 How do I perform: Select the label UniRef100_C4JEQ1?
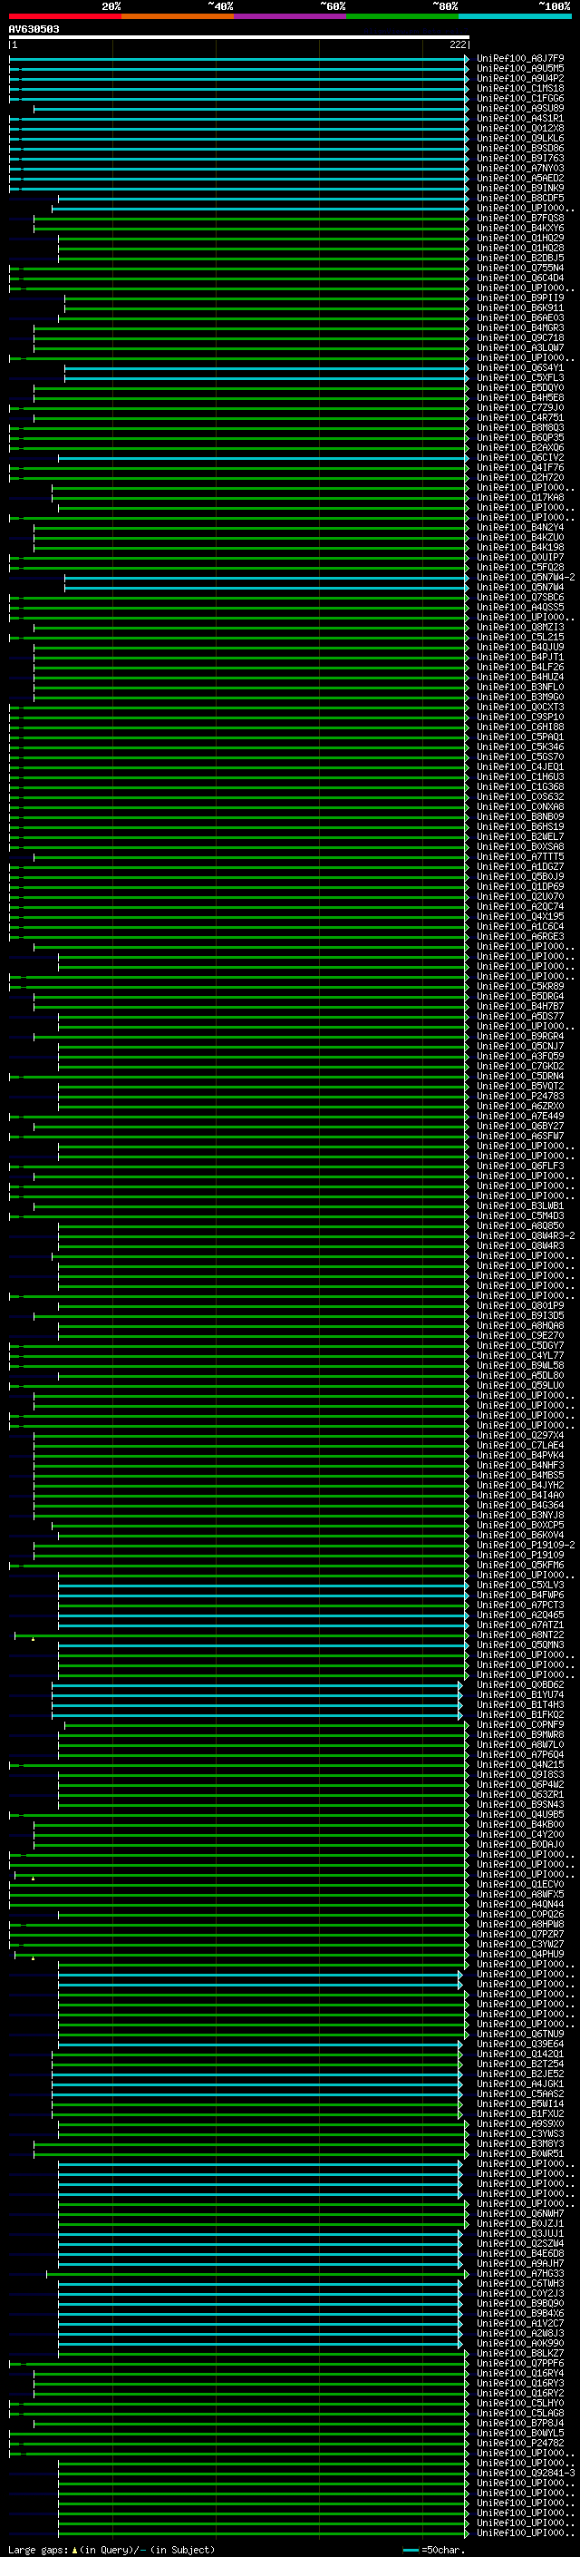[520, 766]
